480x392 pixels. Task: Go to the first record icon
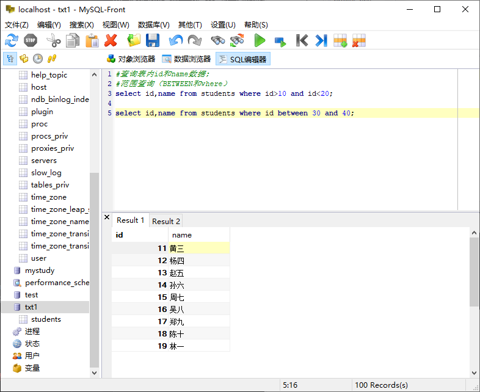(302, 40)
